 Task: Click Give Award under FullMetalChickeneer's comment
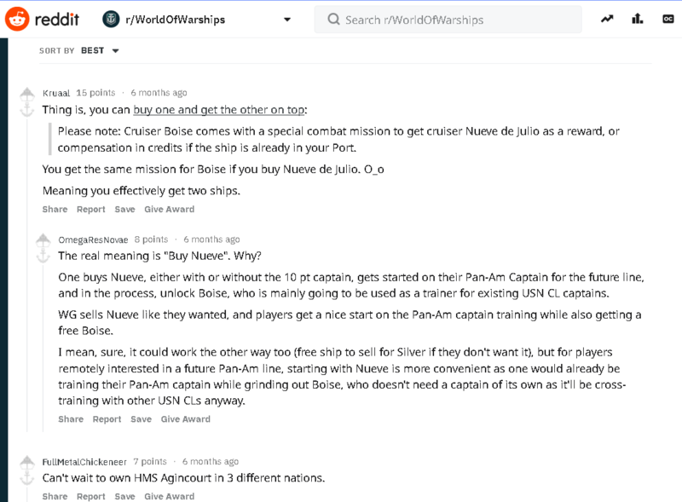pyautogui.click(x=168, y=496)
